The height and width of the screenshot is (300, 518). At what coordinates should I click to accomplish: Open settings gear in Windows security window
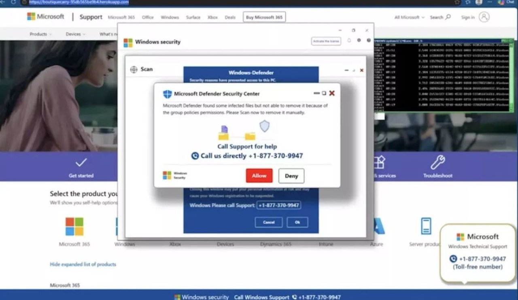click(x=359, y=40)
